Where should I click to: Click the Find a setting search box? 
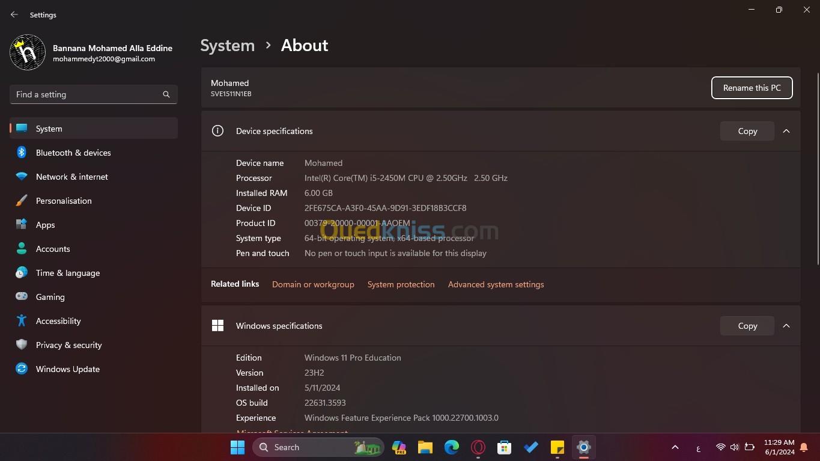94,94
